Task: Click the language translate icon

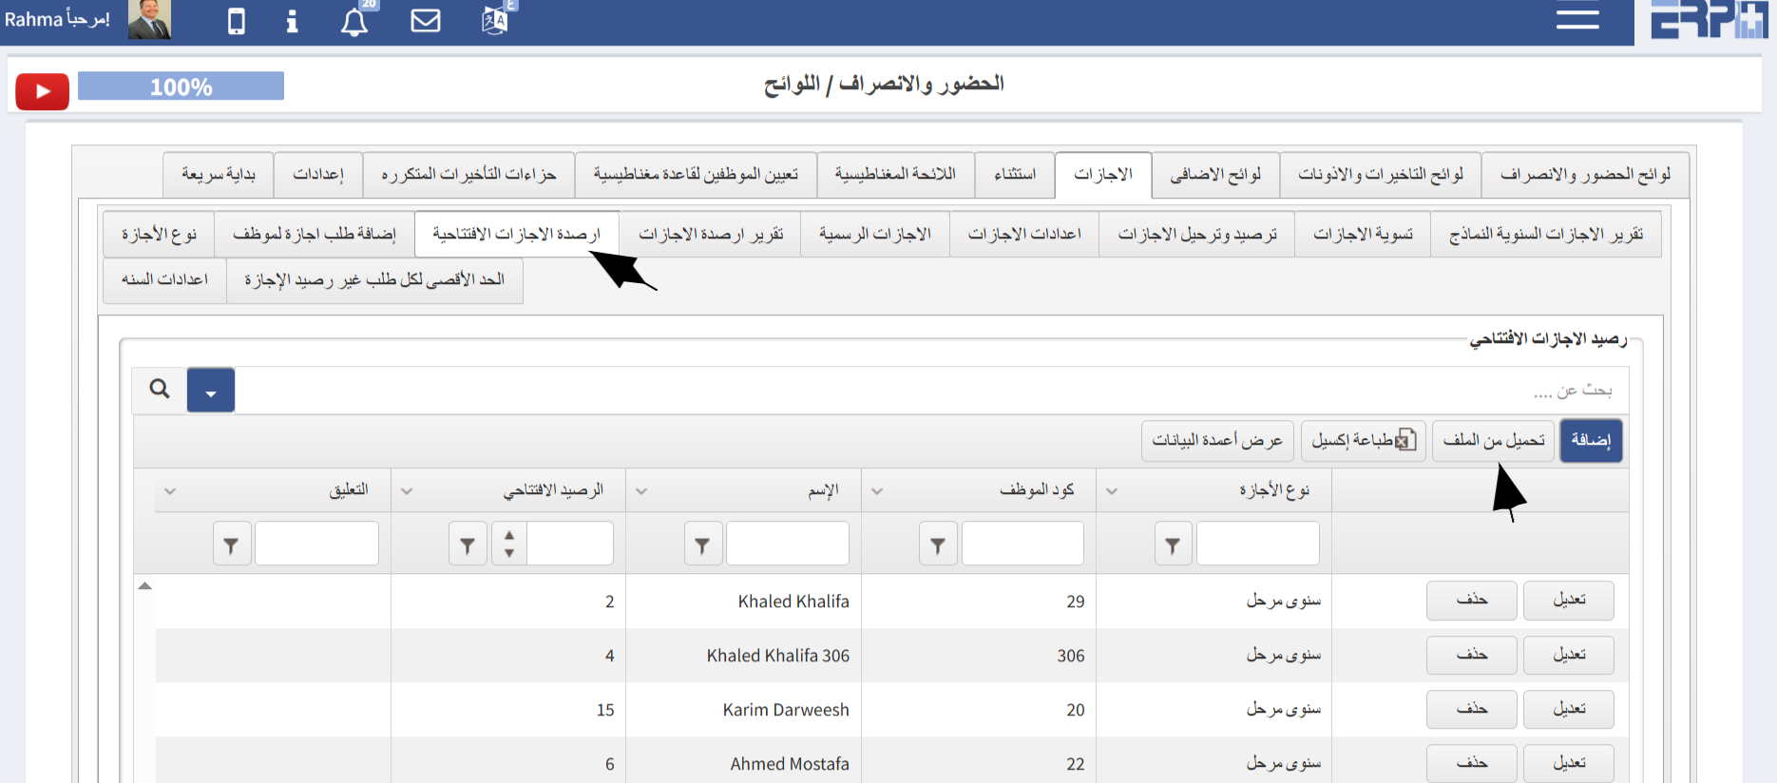Action: pyautogui.click(x=495, y=19)
